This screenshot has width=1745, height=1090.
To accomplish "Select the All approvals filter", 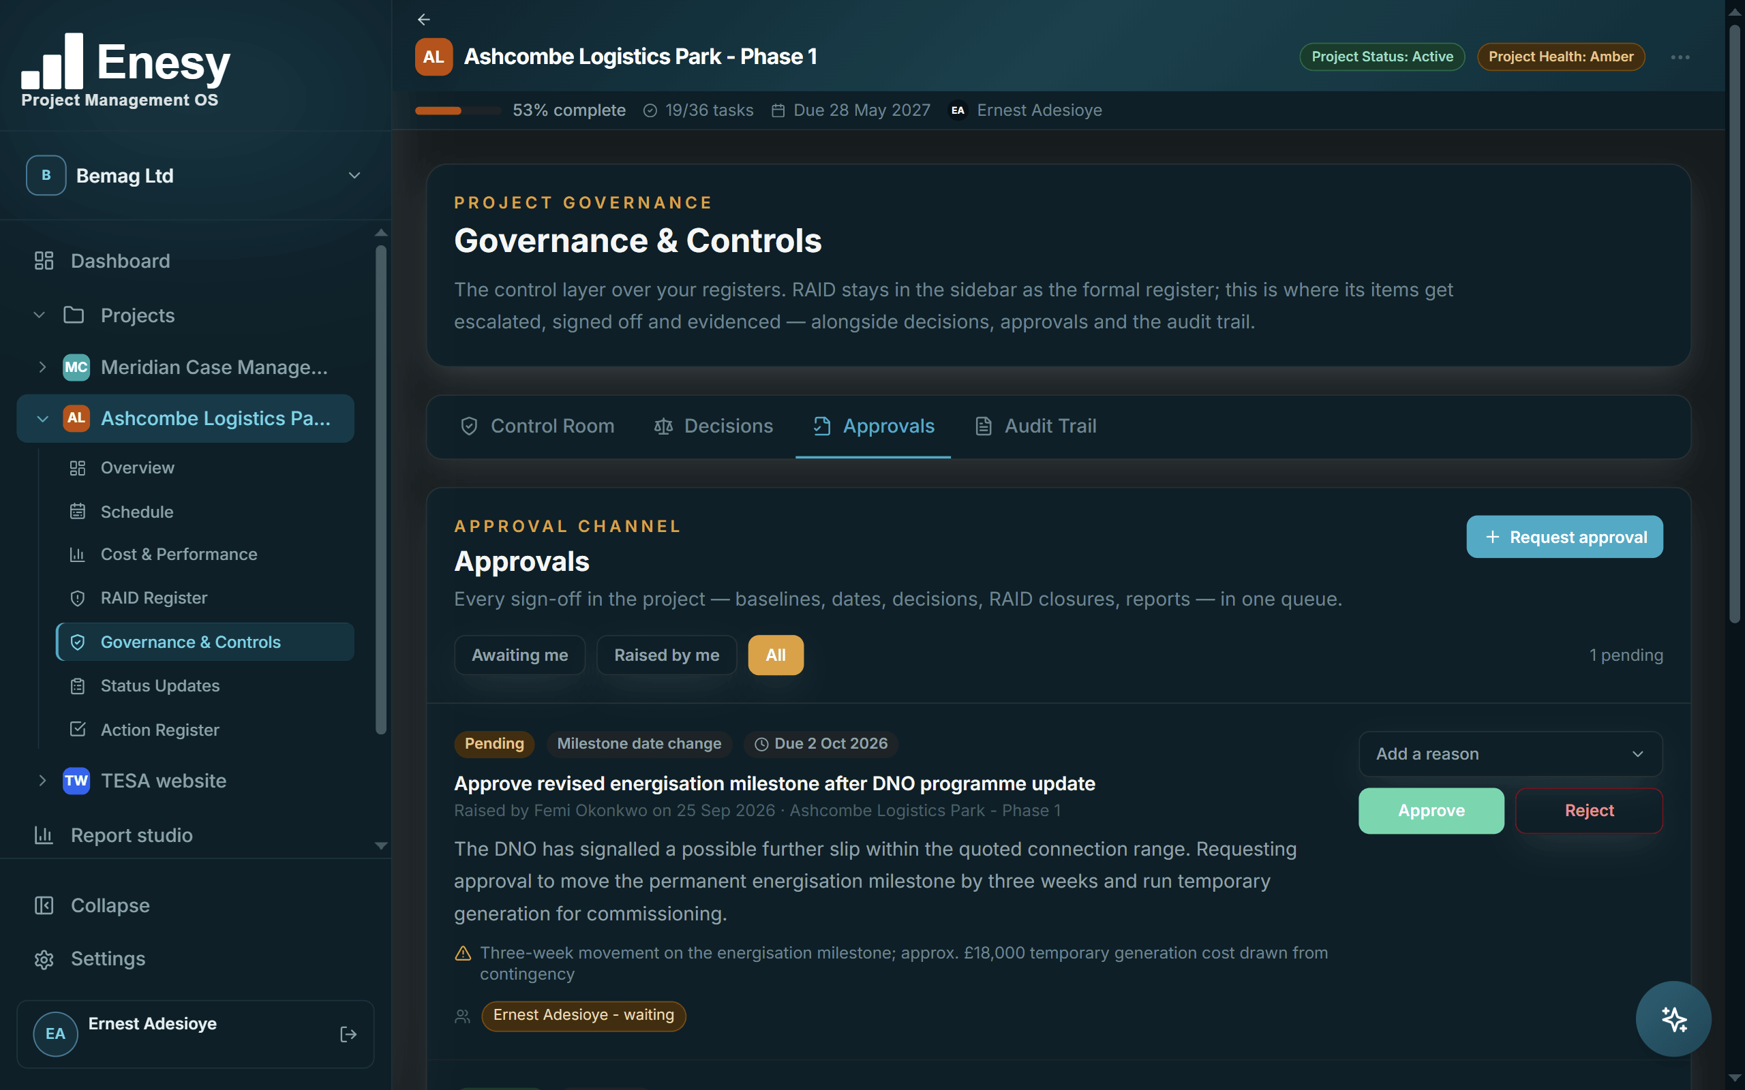I will click(x=776, y=655).
